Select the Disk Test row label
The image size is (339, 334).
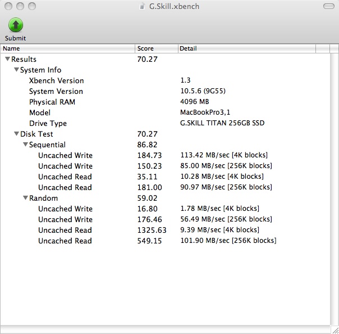pyautogui.click(x=36, y=134)
